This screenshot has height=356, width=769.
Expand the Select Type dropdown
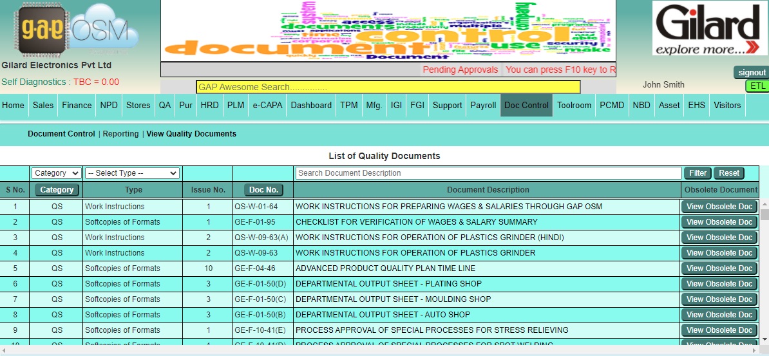coord(132,173)
